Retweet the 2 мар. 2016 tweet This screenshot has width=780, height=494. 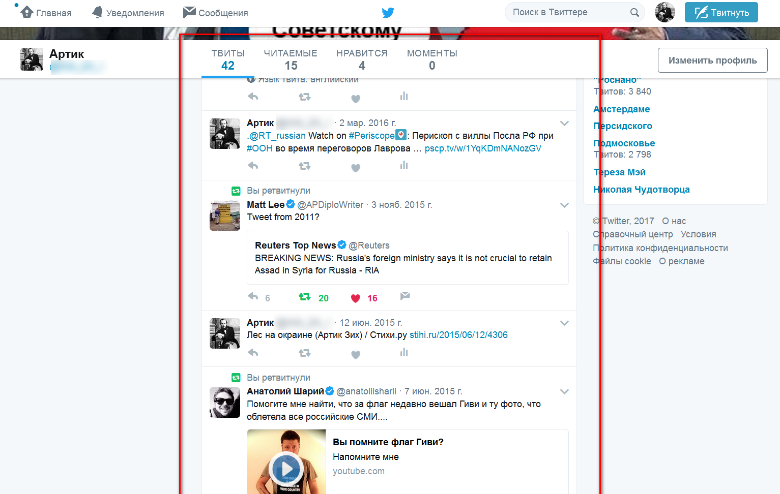pyautogui.click(x=304, y=166)
